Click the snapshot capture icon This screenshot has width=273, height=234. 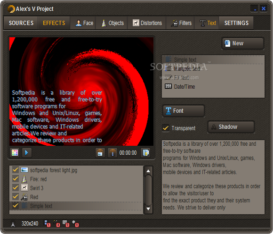coord(100,153)
